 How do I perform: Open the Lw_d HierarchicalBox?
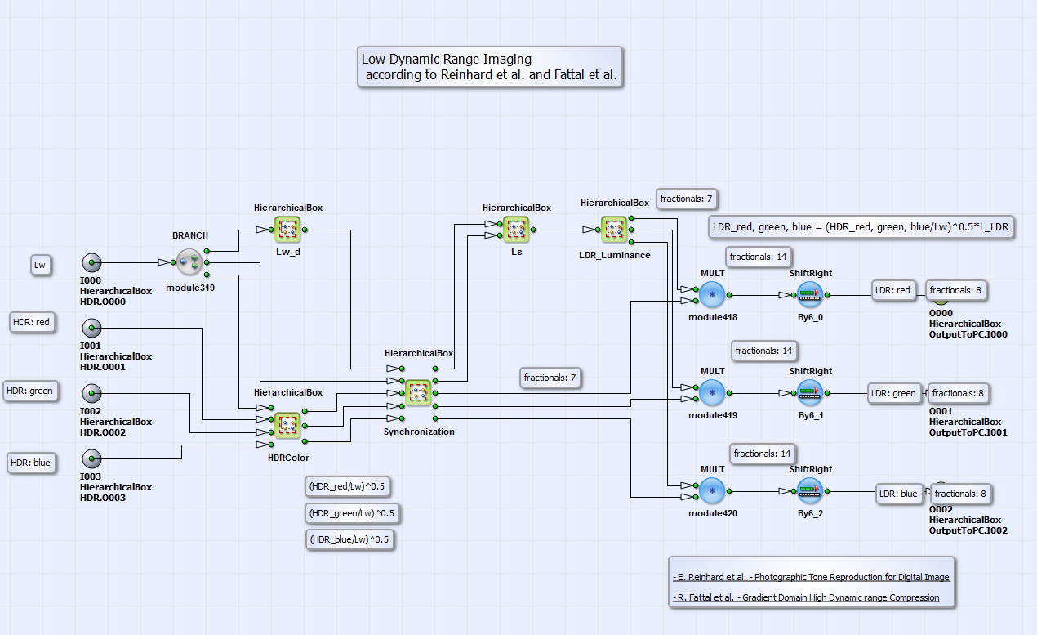pyautogui.click(x=287, y=230)
